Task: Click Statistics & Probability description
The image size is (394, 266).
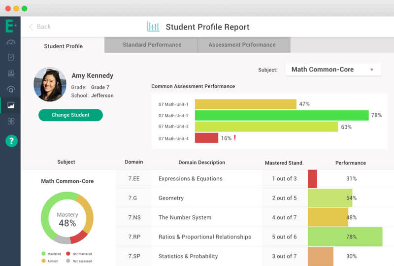Action: (188, 256)
